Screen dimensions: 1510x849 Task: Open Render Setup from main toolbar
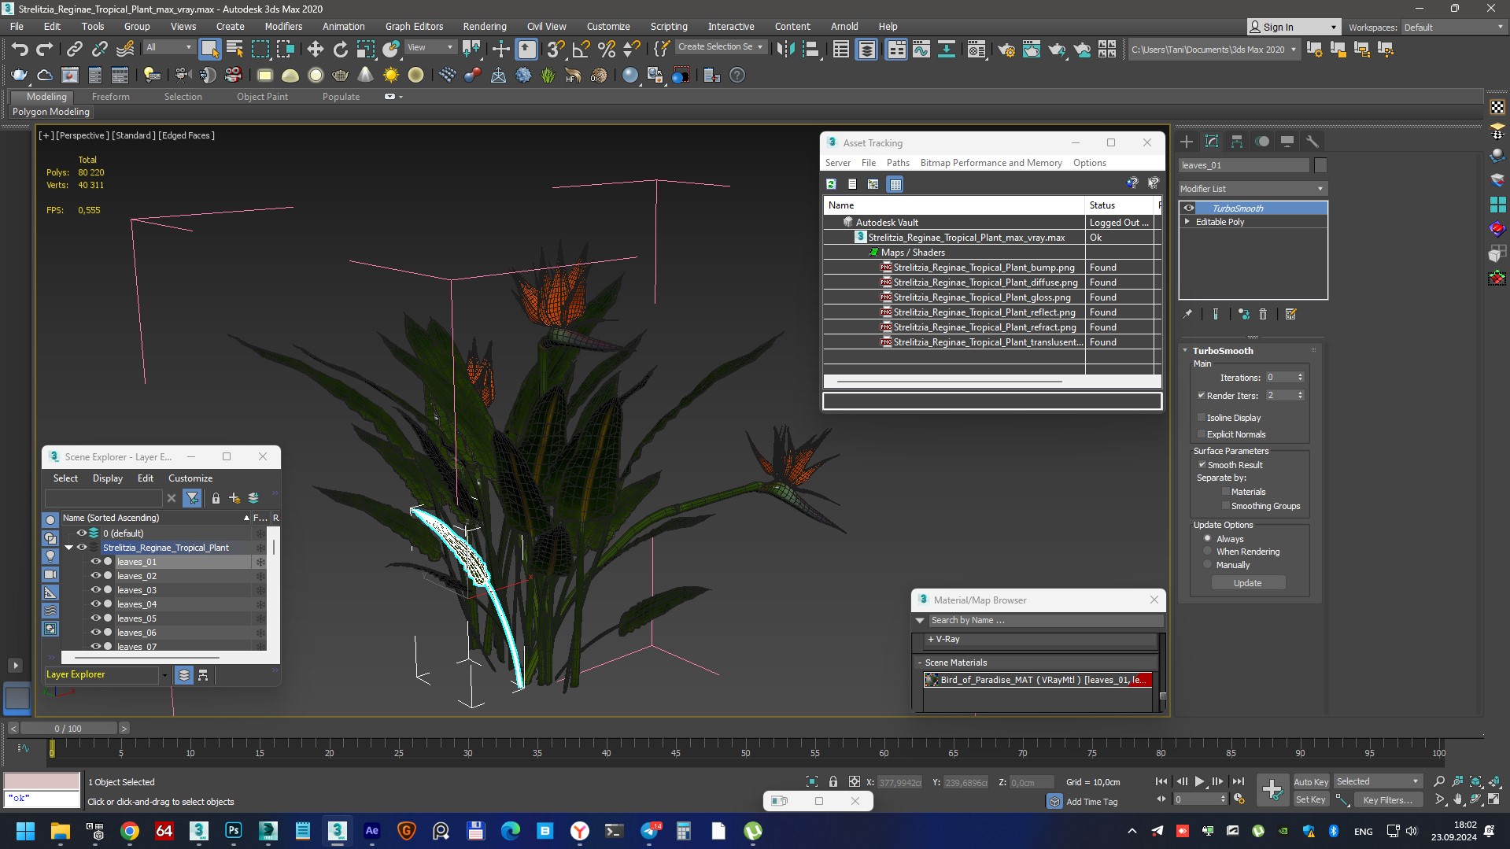click(1006, 50)
